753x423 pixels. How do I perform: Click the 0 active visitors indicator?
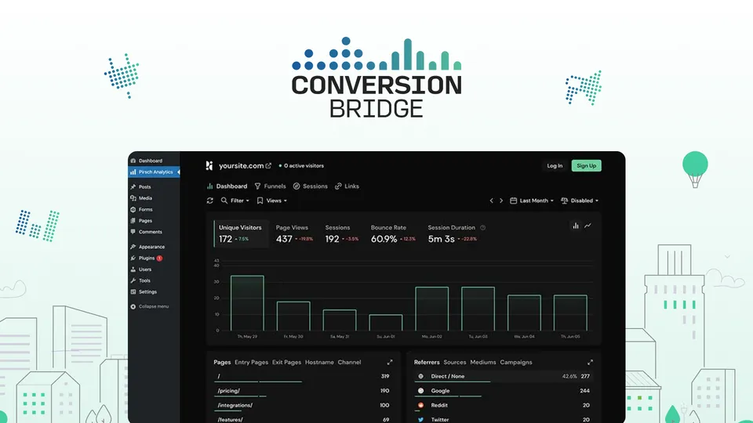coord(301,165)
